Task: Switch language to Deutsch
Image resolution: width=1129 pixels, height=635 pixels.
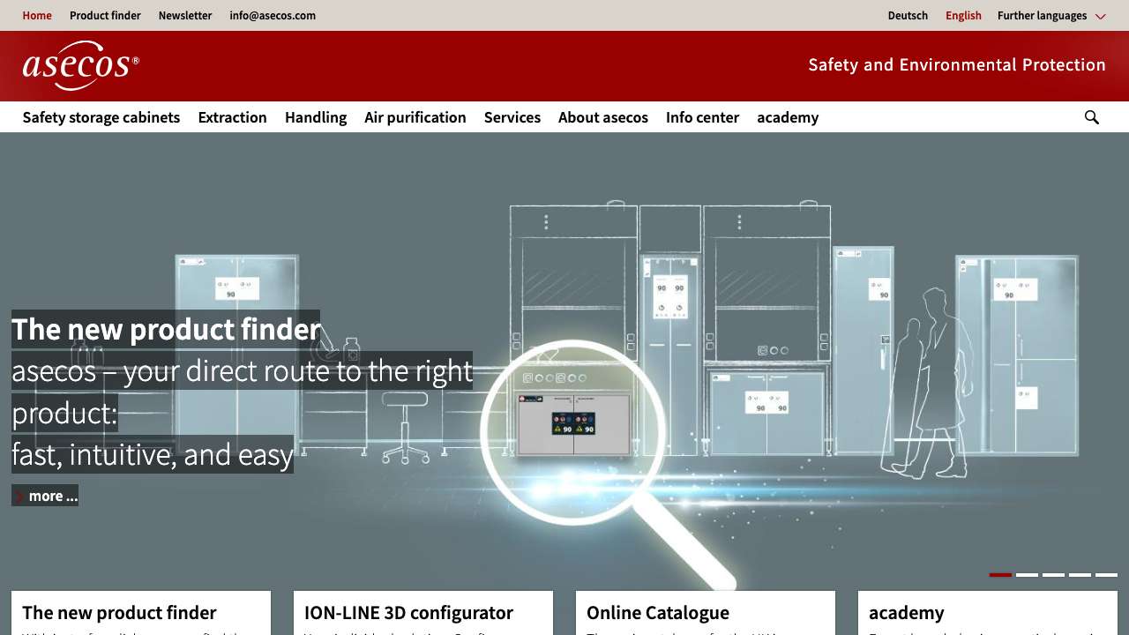Action: (908, 16)
